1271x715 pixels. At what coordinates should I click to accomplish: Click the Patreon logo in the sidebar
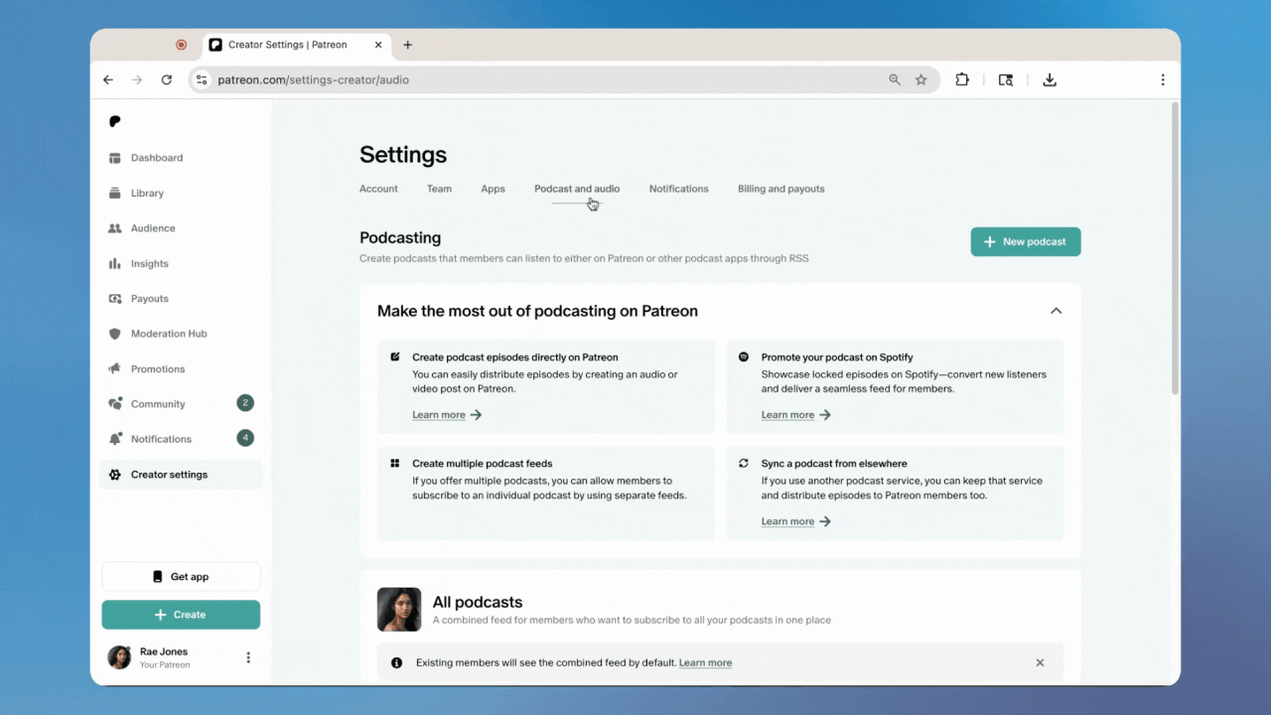pyautogui.click(x=114, y=121)
